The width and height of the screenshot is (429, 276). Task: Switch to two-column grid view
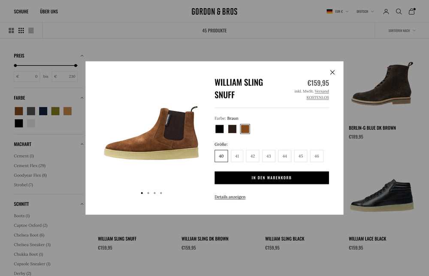11,31
